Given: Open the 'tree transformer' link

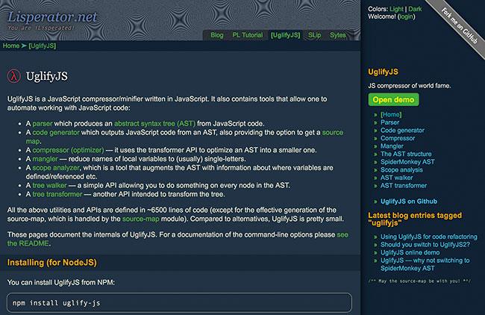Looking at the screenshot, I should click(x=57, y=194).
